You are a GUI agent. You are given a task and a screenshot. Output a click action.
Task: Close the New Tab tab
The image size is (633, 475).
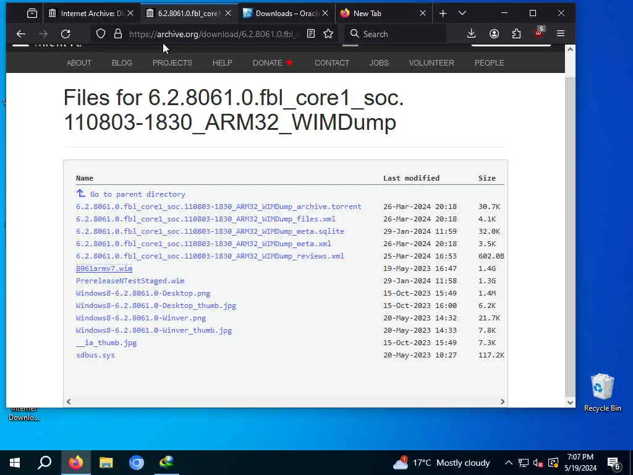(x=423, y=14)
